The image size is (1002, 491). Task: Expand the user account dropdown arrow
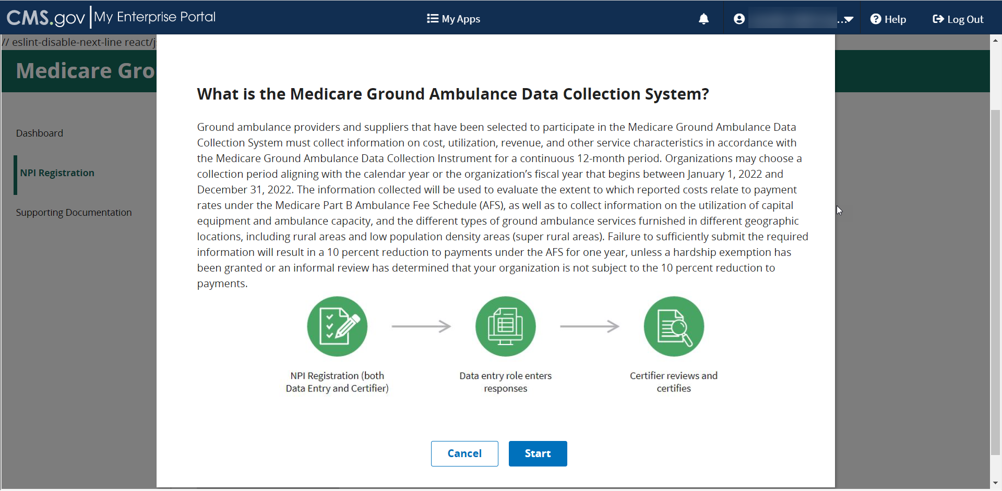click(x=848, y=20)
